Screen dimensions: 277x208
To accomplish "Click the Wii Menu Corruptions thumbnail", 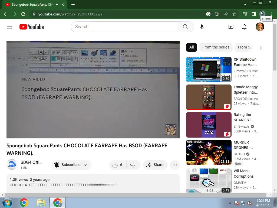I will (209, 180).
